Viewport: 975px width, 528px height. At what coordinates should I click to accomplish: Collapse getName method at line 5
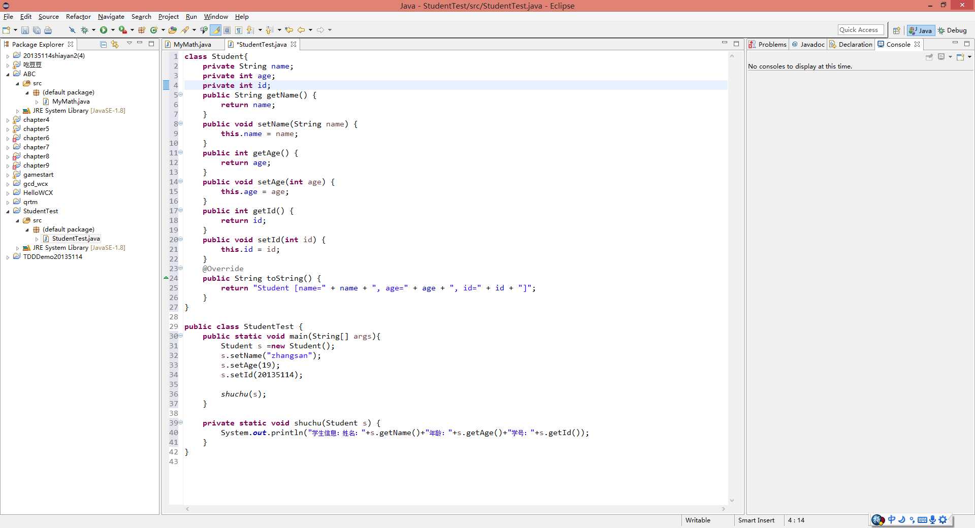tap(181, 94)
